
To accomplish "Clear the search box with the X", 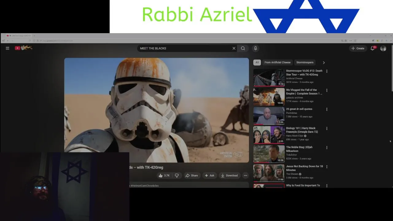I will point(234,48).
